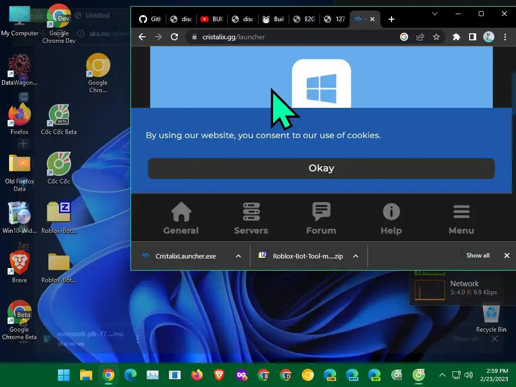
Task: Accept cookies with the Okay button
Action: tap(321, 168)
